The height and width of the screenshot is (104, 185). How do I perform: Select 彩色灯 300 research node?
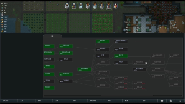[66, 60]
